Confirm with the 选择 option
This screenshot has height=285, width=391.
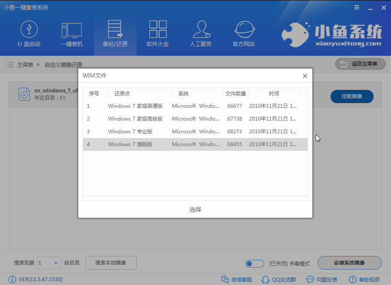pyautogui.click(x=195, y=209)
